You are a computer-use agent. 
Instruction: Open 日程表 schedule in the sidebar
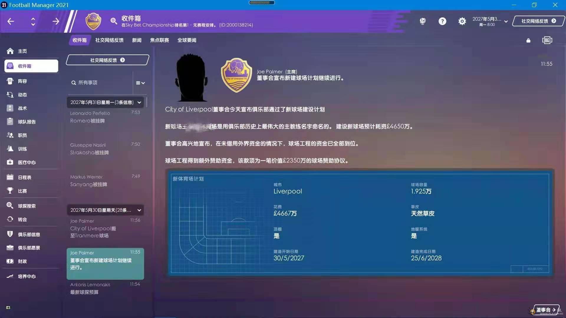(x=31, y=178)
